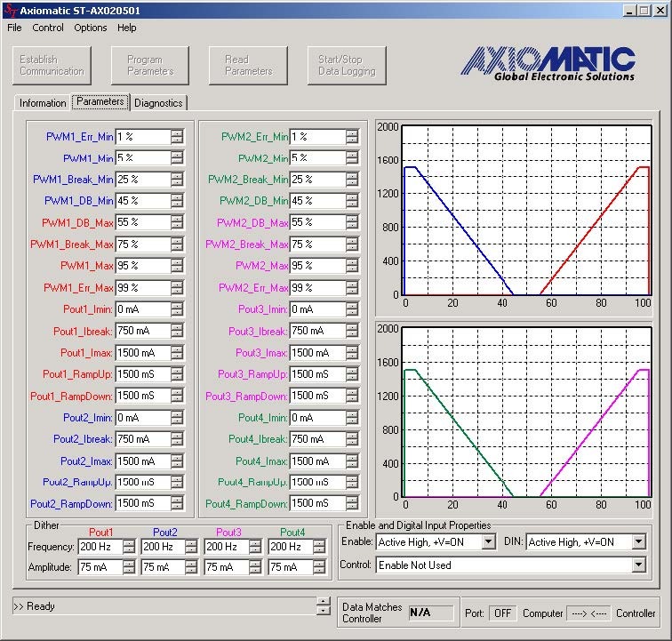The image size is (672, 641).
Task: Open the Information tab
Action: 43,103
